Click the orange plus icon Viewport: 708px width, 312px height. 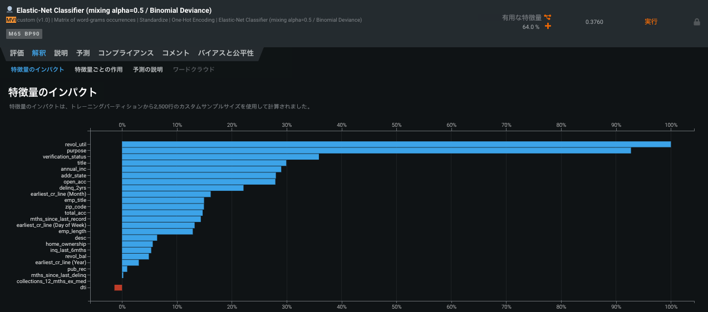pyautogui.click(x=548, y=26)
